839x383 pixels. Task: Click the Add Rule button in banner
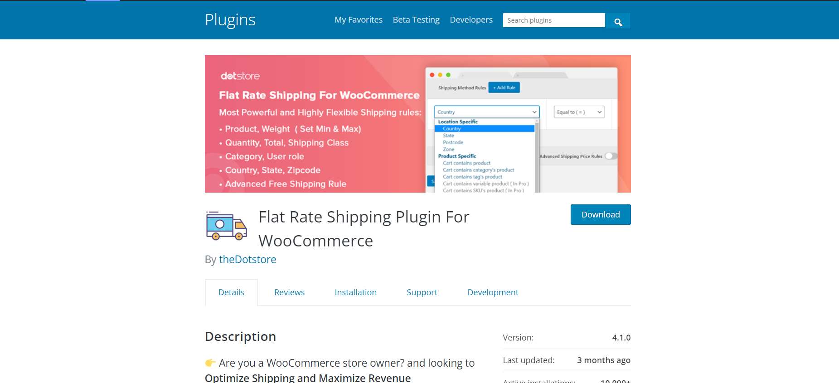[x=504, y=88]
